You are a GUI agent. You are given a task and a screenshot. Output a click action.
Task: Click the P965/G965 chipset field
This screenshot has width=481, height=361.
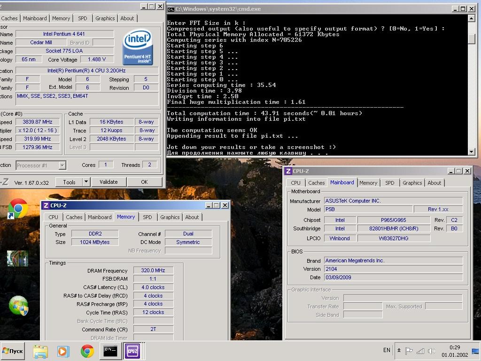pos(394,220)
